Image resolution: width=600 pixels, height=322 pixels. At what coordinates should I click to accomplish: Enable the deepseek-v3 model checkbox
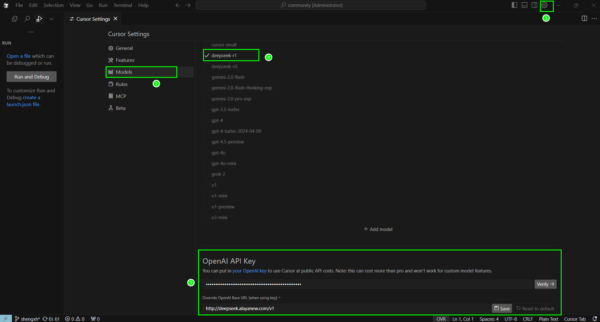click(x=207, y=67)
